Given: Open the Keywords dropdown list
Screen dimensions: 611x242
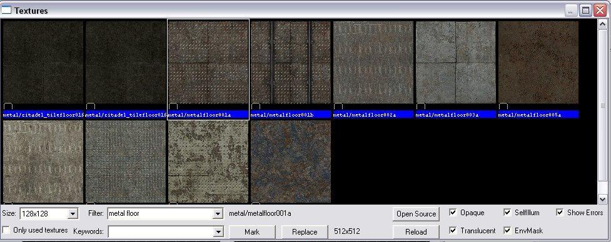Looking at the screenshot, I should coord(218,232).
